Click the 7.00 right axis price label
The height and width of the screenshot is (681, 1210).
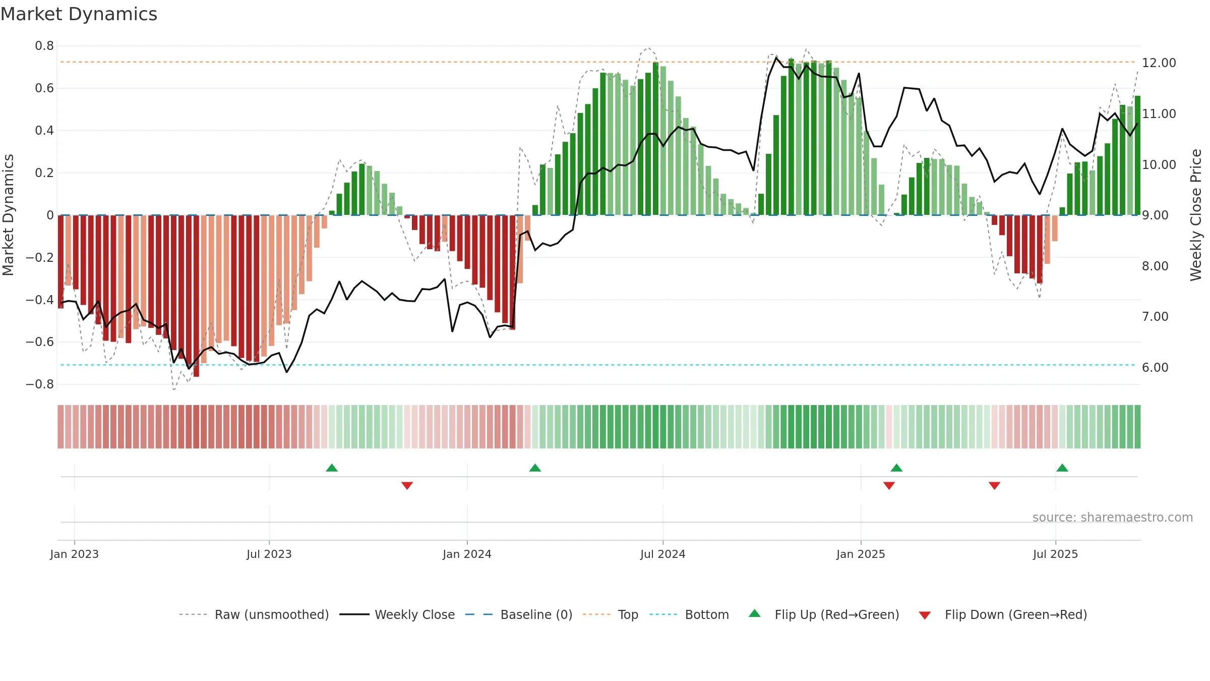(x=1155, y=317)
